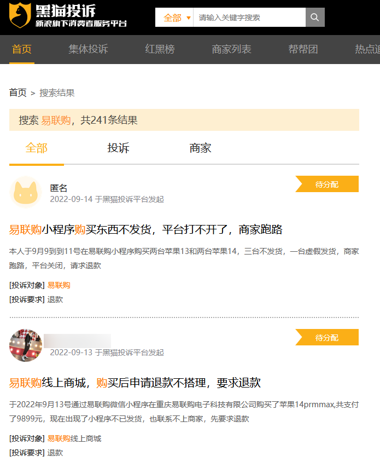Click 待分配 tag on 2022-09-13 complaint
380x468 pixels.
[x=327, y=337]
